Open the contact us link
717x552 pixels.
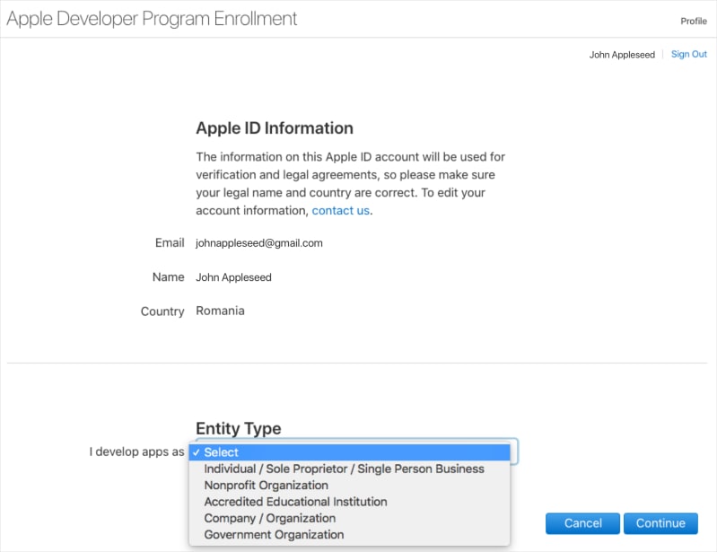click(340, 210)
